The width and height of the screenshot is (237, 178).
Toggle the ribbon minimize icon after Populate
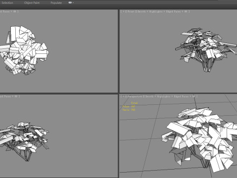click(x=70, y=2)
